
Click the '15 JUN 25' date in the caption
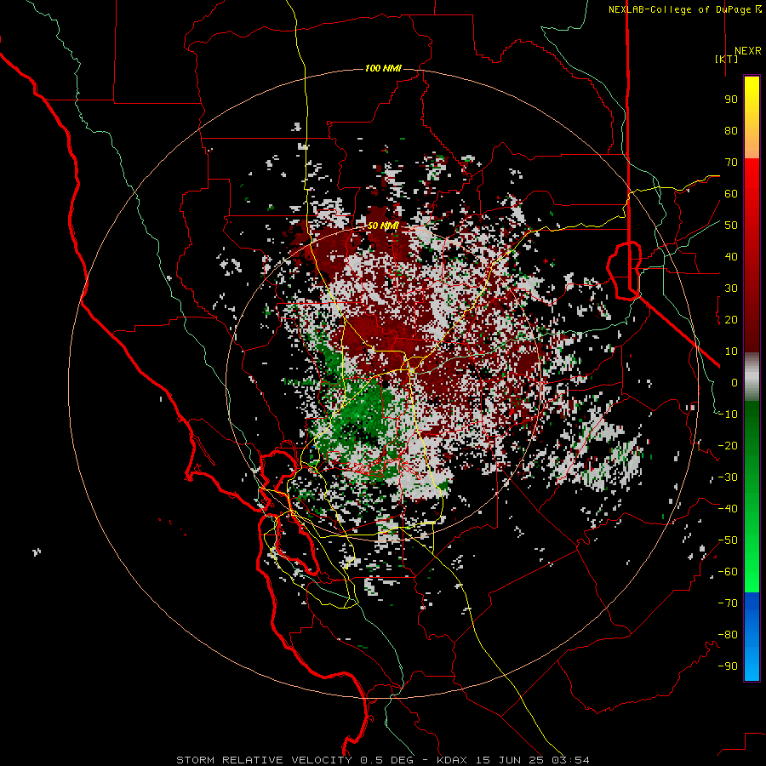(511, 760)
